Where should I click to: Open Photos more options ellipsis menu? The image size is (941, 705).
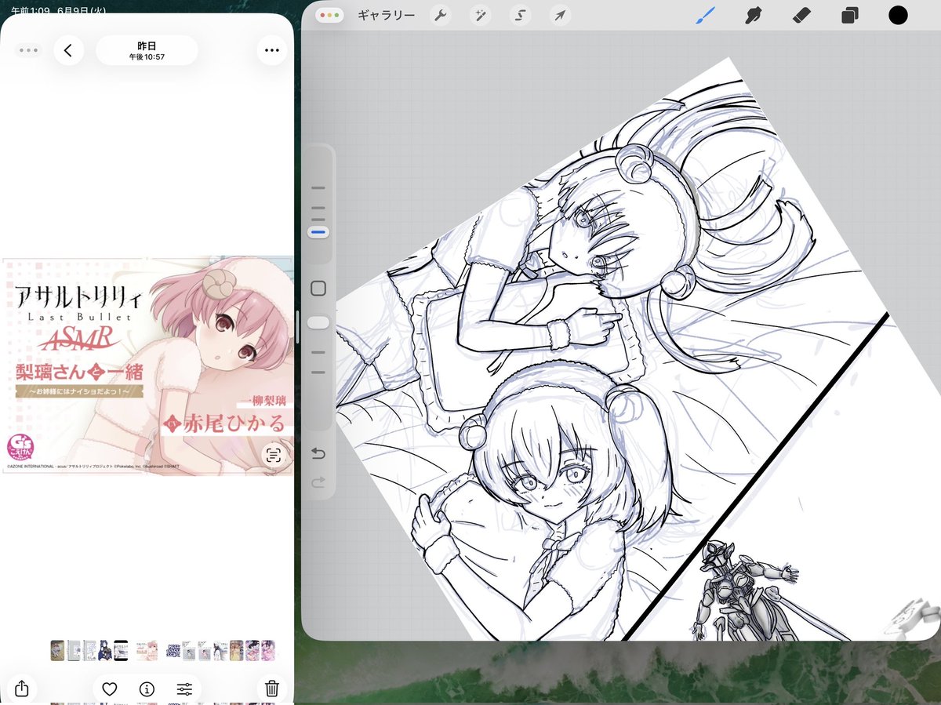272,50
